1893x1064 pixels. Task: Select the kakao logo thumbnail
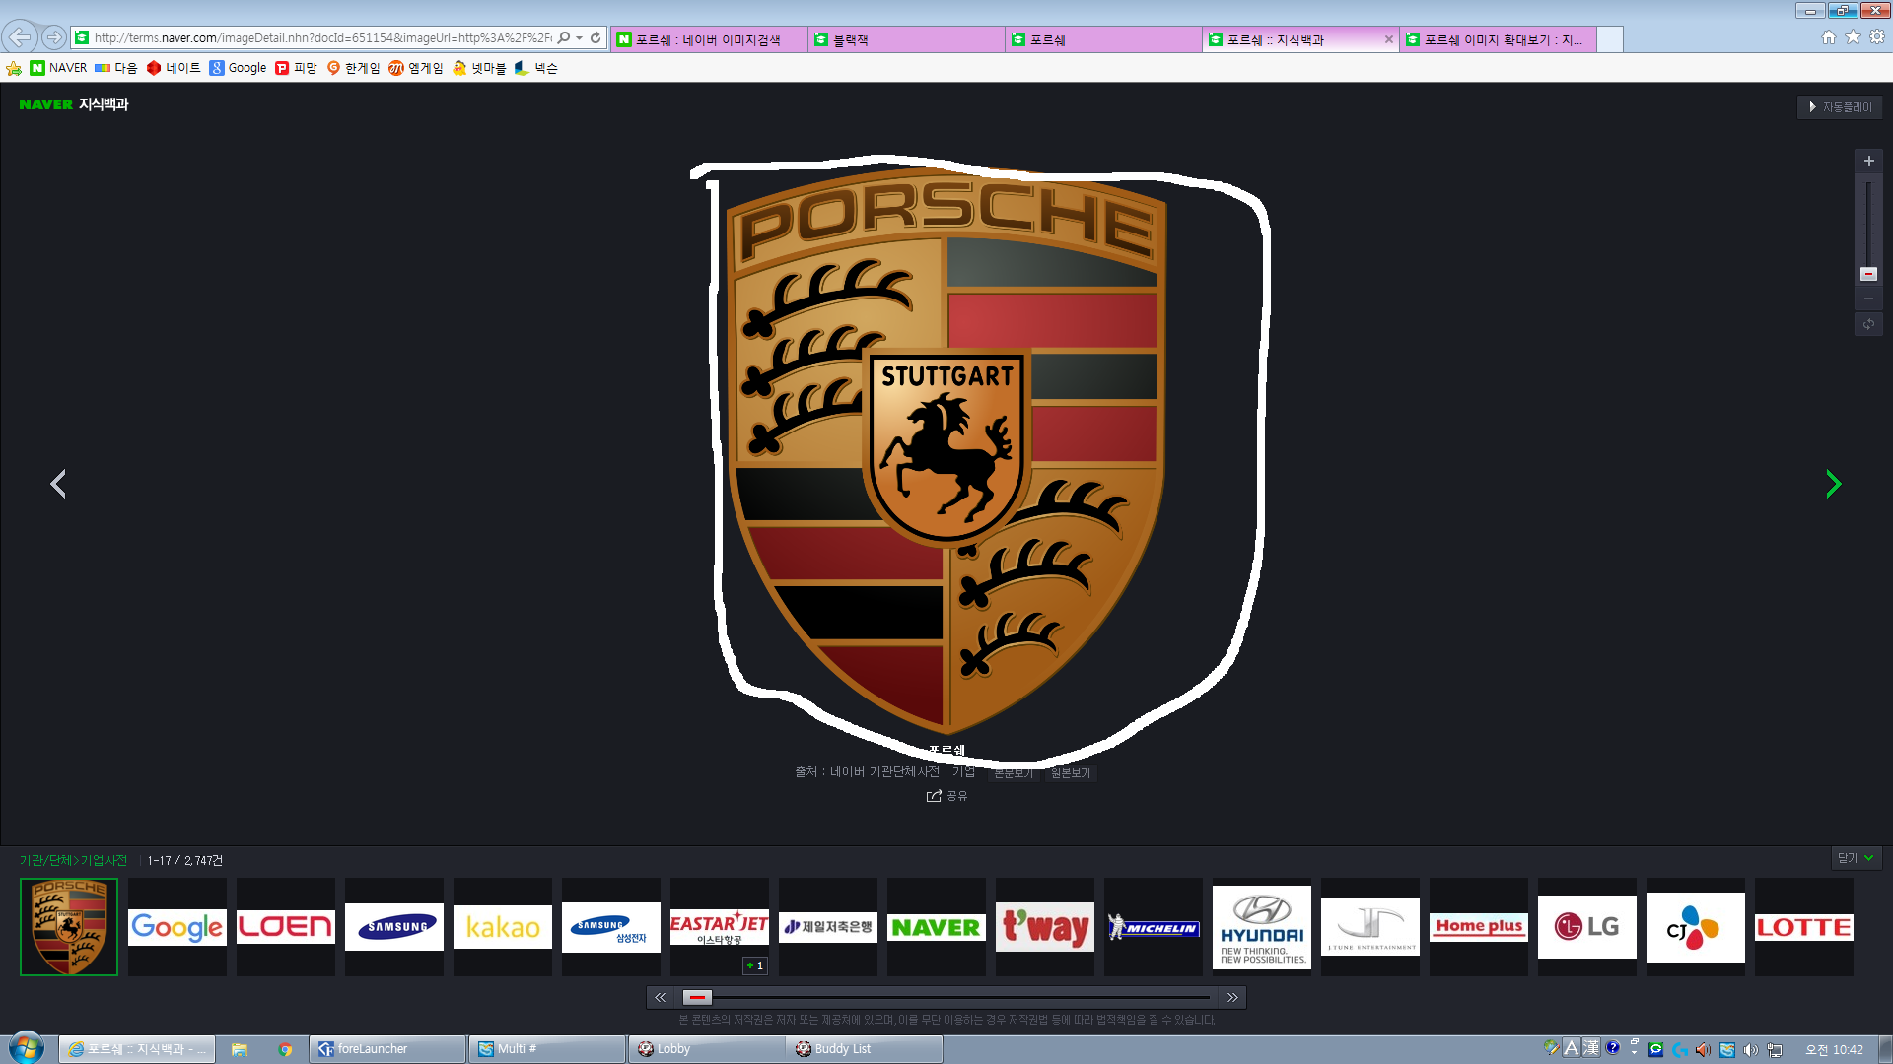(x=503, y=927)
